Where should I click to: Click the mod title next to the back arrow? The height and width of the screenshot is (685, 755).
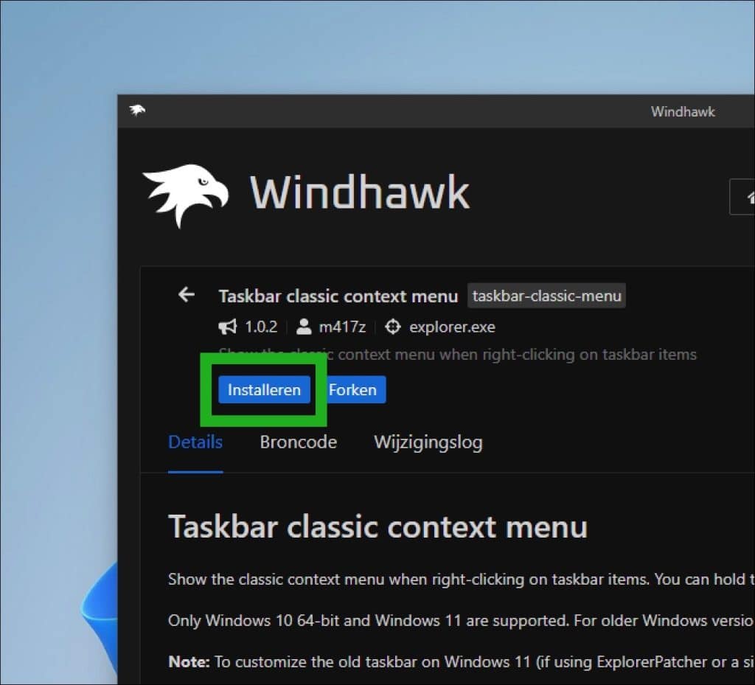[338, 296]
